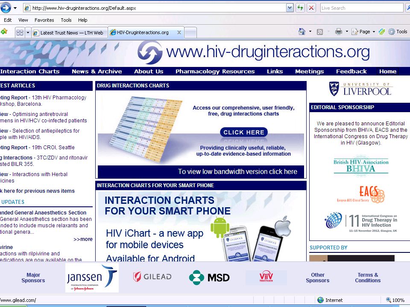
Task: Click the Add to Favorites star icon
Action: (4, 32)
